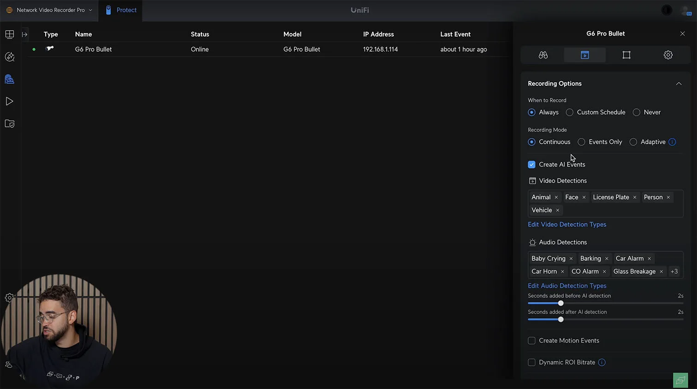Open the gear settings tab in panel

click(x=668, y=55)
